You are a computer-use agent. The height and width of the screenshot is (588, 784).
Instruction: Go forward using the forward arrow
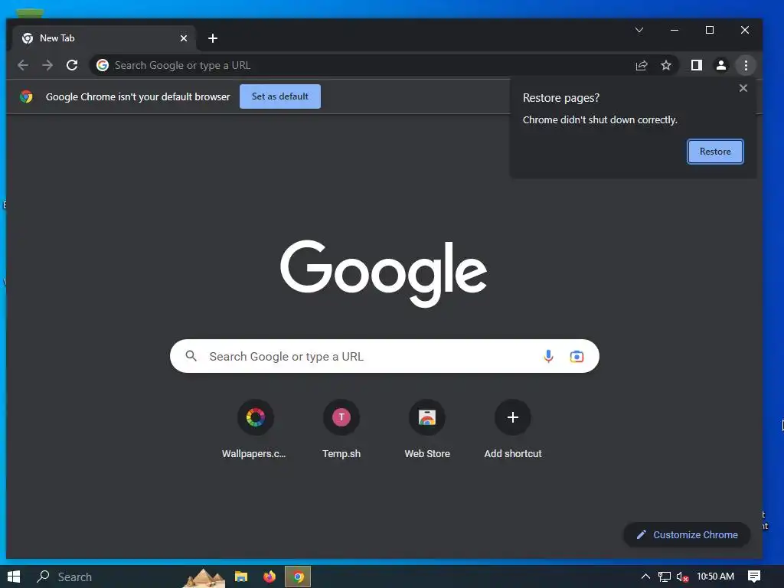click(x=47, y=66)
